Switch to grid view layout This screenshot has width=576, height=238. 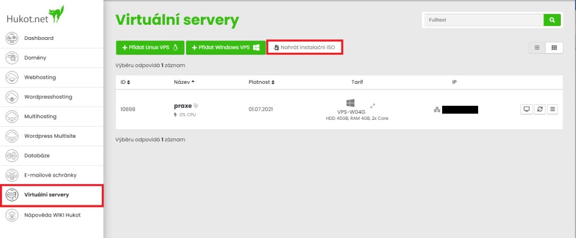click(x=554, y=48)
